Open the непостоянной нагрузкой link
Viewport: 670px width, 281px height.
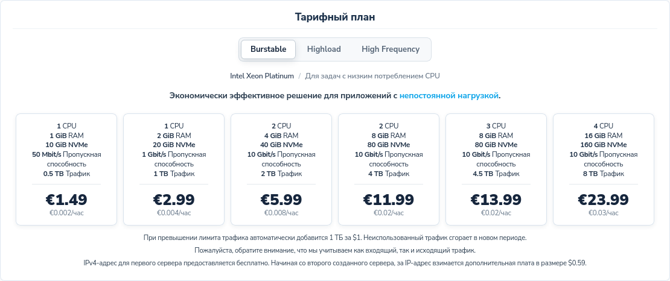point(449,96)
